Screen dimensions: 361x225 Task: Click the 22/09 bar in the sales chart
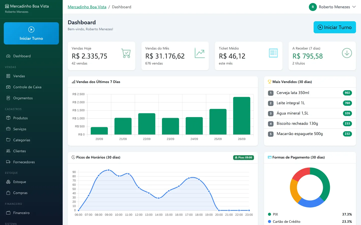[147, 124]
